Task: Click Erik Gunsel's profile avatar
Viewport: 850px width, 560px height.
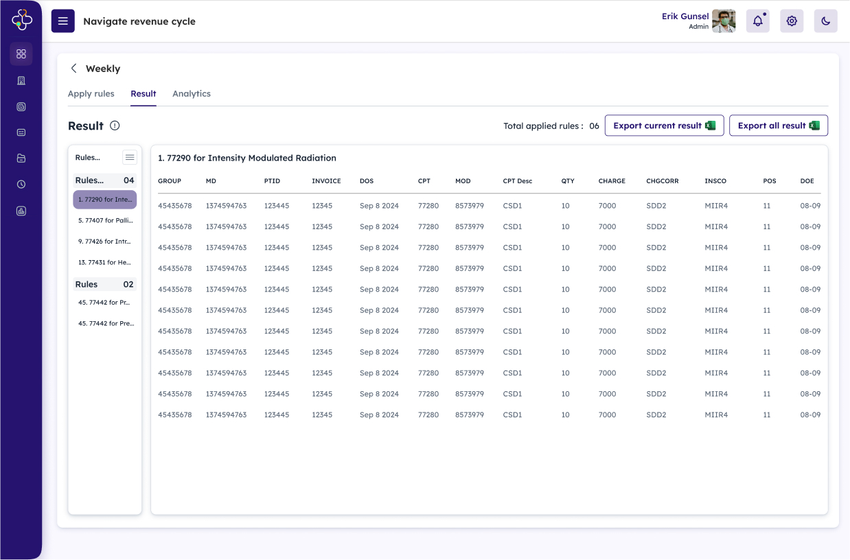Action: (x=724, y=21)
